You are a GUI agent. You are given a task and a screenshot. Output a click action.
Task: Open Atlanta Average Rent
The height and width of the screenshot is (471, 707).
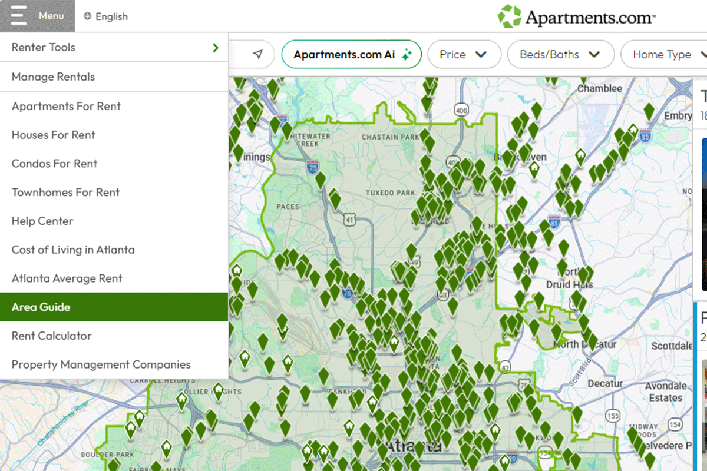[x=114, y=278]
